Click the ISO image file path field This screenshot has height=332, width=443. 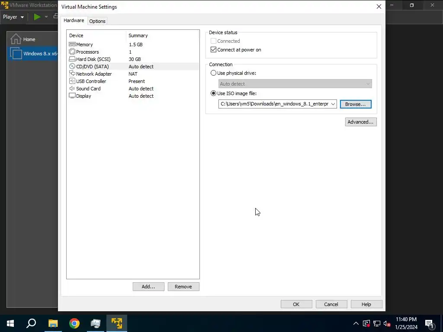coord(274,104)
